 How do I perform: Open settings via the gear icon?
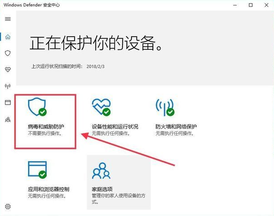tap(8, 206)
